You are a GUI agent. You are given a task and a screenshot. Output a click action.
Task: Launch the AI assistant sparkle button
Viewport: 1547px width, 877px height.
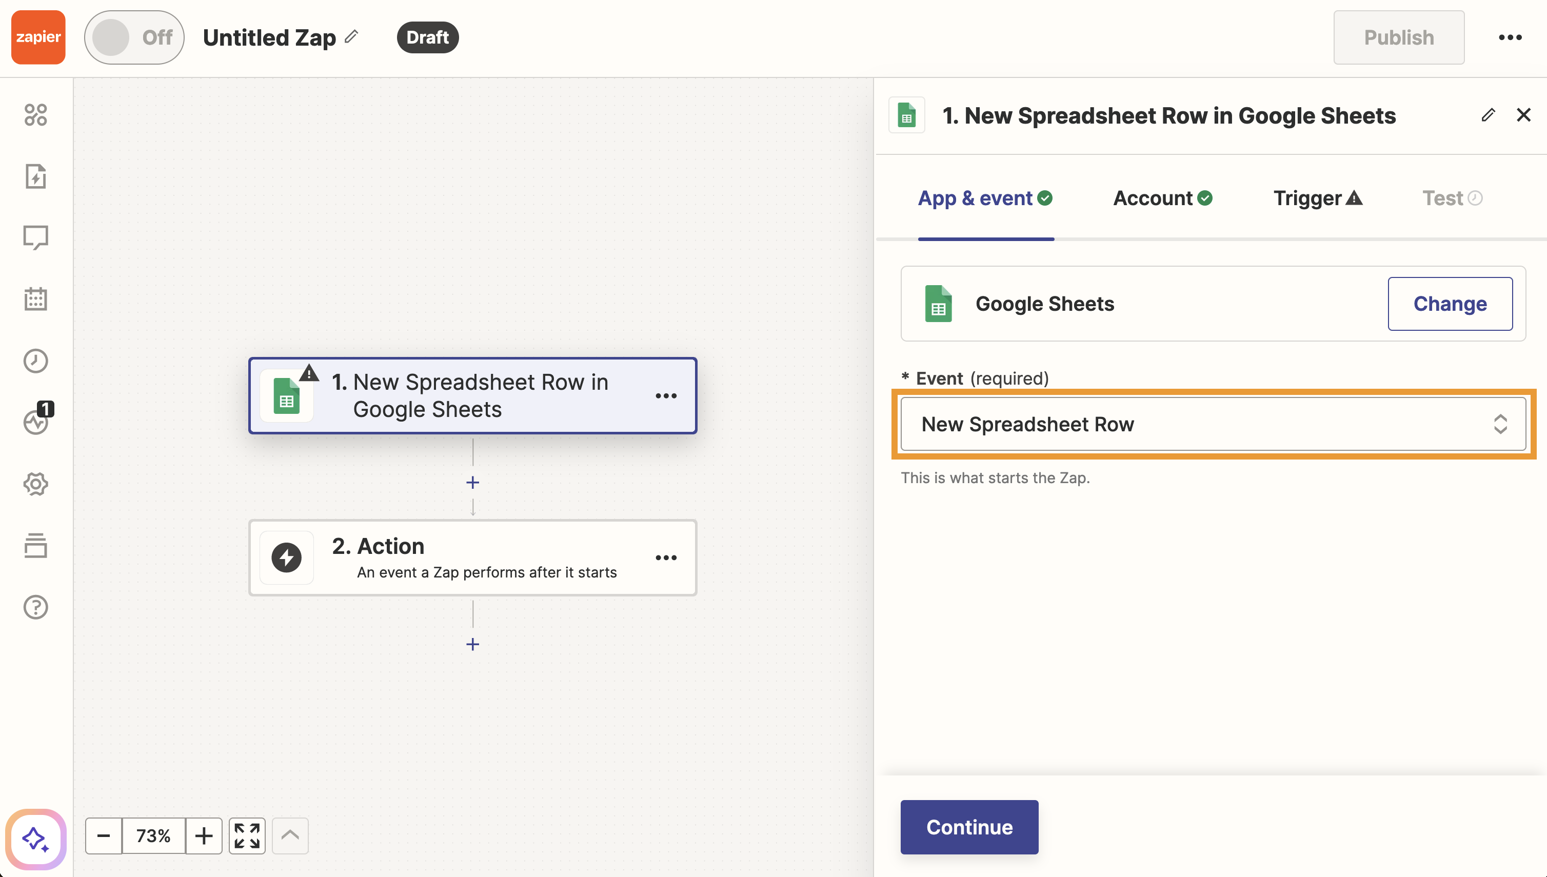point(35,839)
